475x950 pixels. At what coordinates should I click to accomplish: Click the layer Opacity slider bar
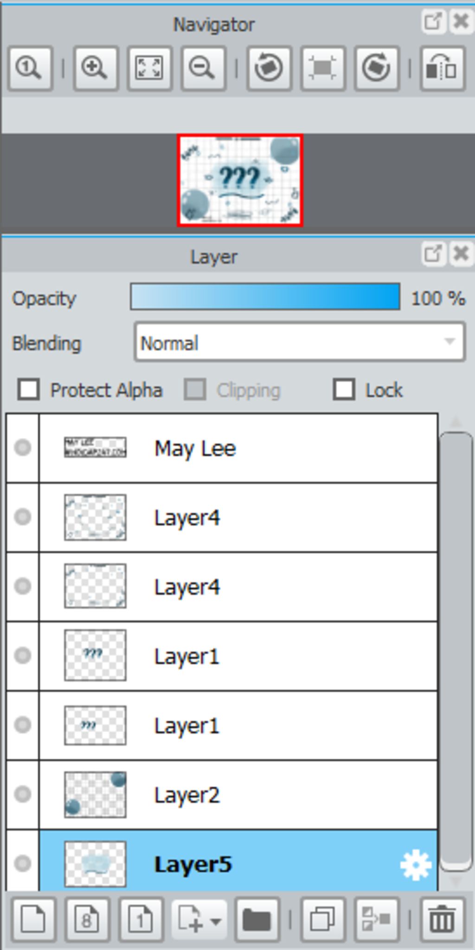tap(265, 297)
